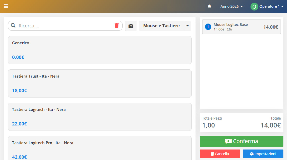The height and width of the screenshot is (160, 287).
Task: Add the Generico product card
Action: coord(100,50)
